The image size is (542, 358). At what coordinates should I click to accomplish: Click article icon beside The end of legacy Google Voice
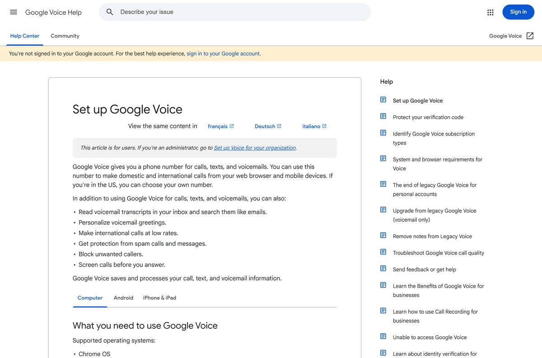pos(383,184)
